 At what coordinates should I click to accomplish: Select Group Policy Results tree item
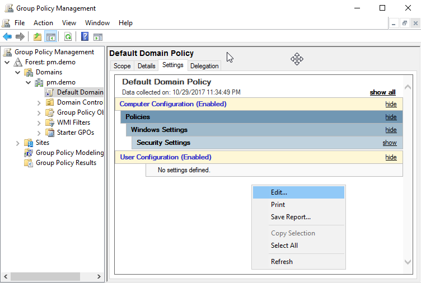pyautogui.click(x=66, y=163)
